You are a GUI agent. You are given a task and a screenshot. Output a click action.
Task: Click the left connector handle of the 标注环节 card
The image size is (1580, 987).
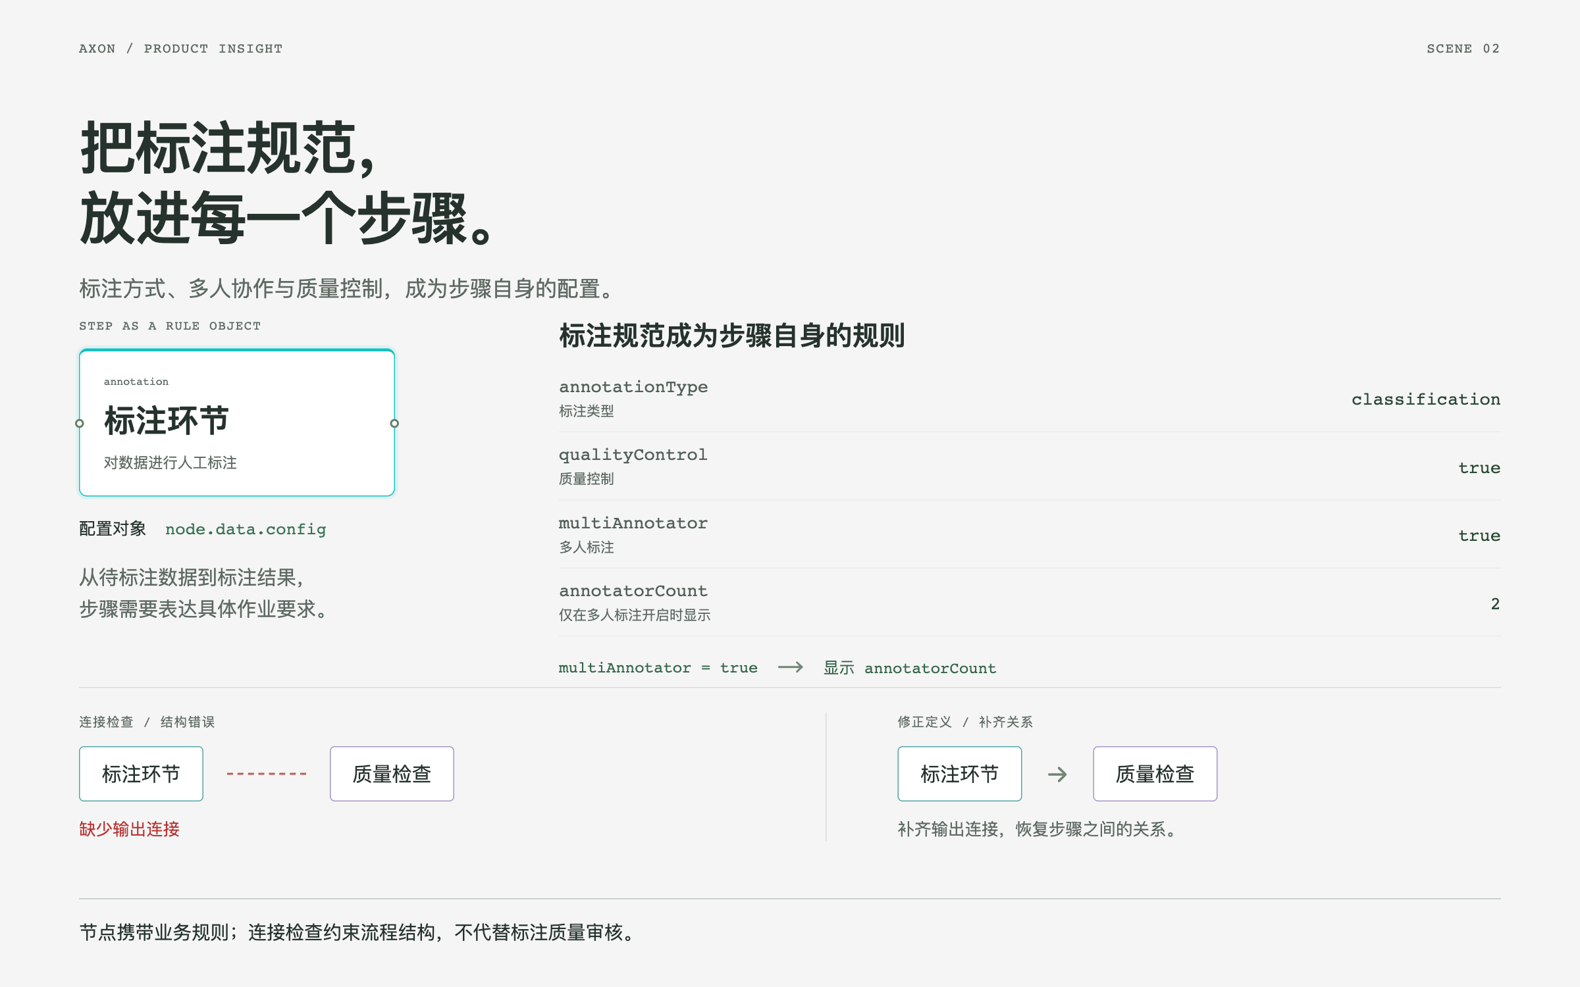click(x=80, y=423)
